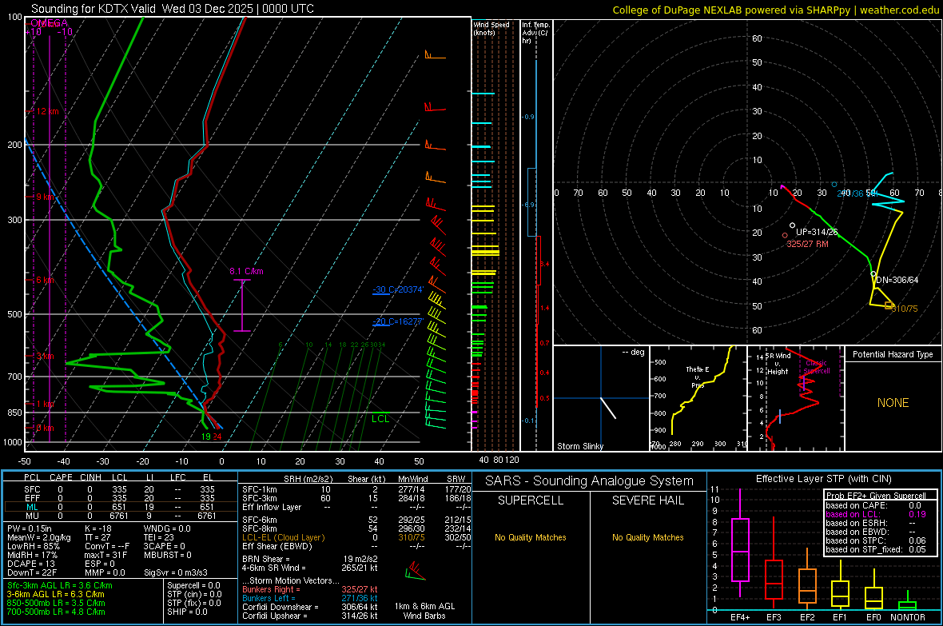Click the 'SARS - Sounding Analogue System' heading
Screen dimensions: 943x626
[x=589, y=480]
